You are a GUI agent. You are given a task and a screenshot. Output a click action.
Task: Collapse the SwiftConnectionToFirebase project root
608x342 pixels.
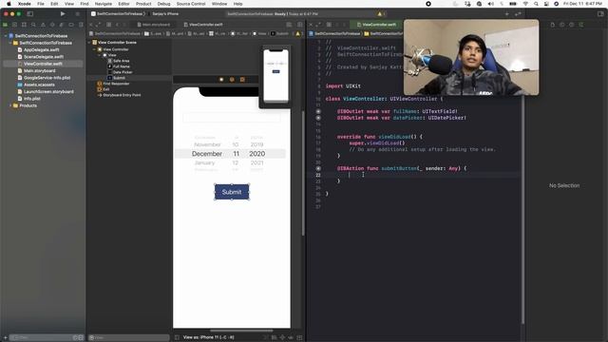click(6, 36)
